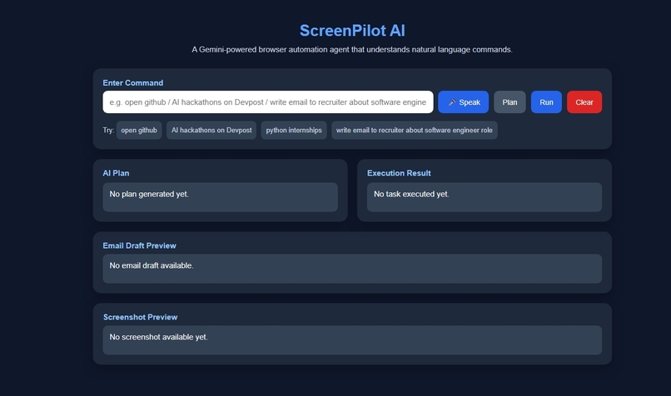Choose 'AI hackathons on Devpost' suggestion

tap(211, 131)
